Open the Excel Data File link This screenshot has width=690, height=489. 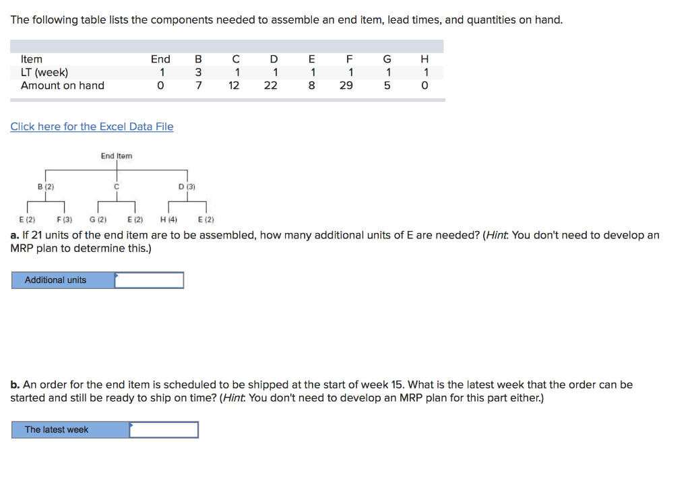tap(92, 126)
